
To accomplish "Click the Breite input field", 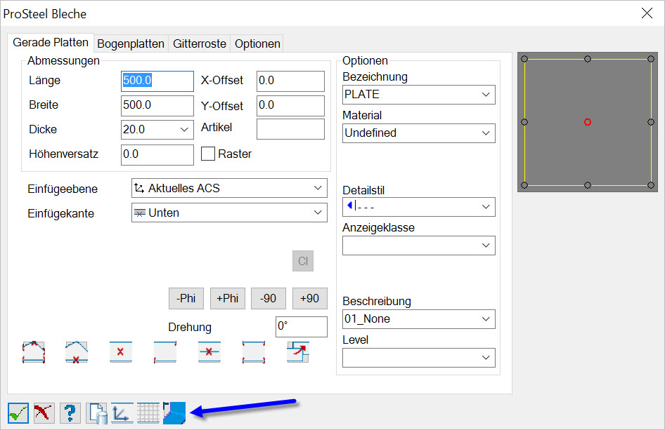I will (157, 105).
